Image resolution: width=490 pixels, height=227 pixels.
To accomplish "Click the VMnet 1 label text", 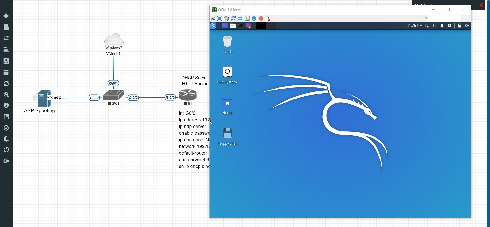I will point(113,54).
